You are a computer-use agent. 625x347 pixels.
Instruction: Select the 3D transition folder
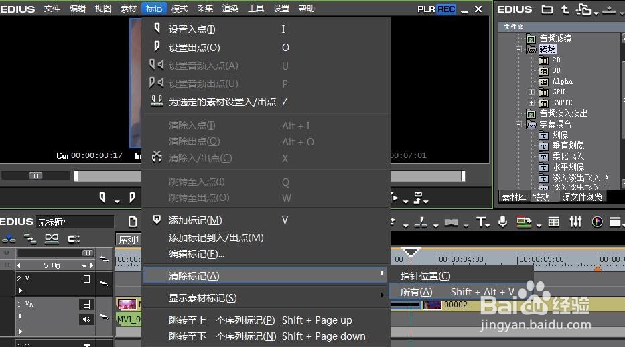[x=555, y=70]
